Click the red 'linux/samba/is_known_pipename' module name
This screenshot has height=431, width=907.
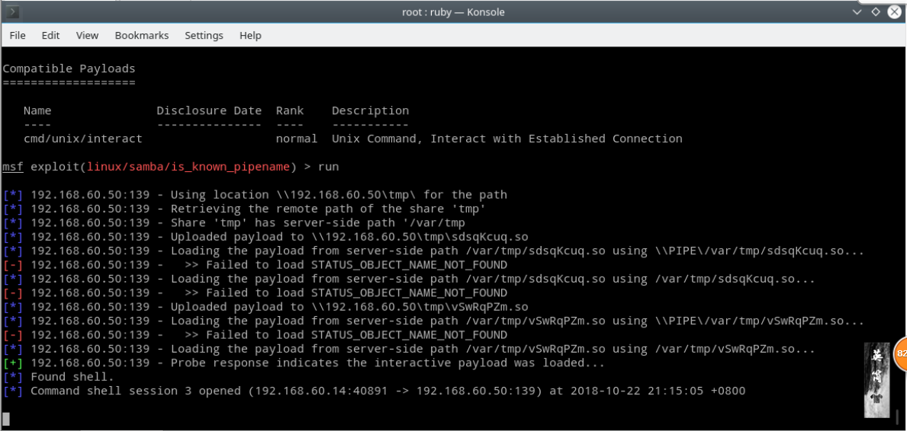click(x=188, y=167)
